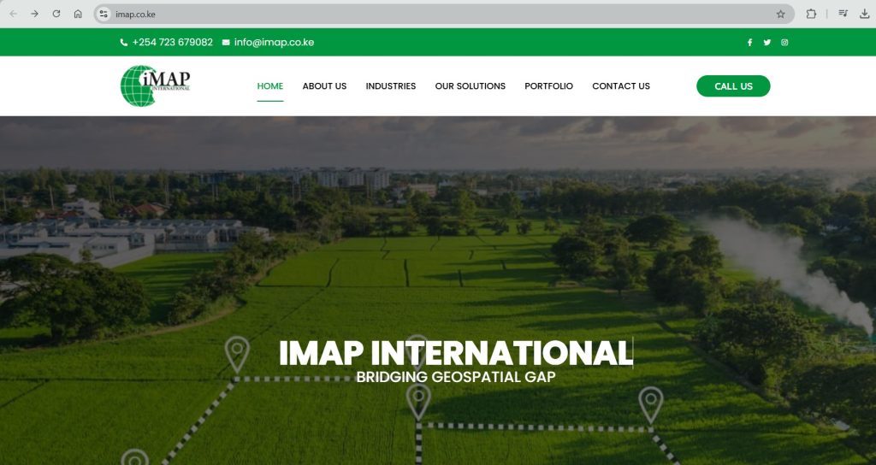Reload the page
The height and width of the screenshot is (465, 876).
tap(56, 14)
